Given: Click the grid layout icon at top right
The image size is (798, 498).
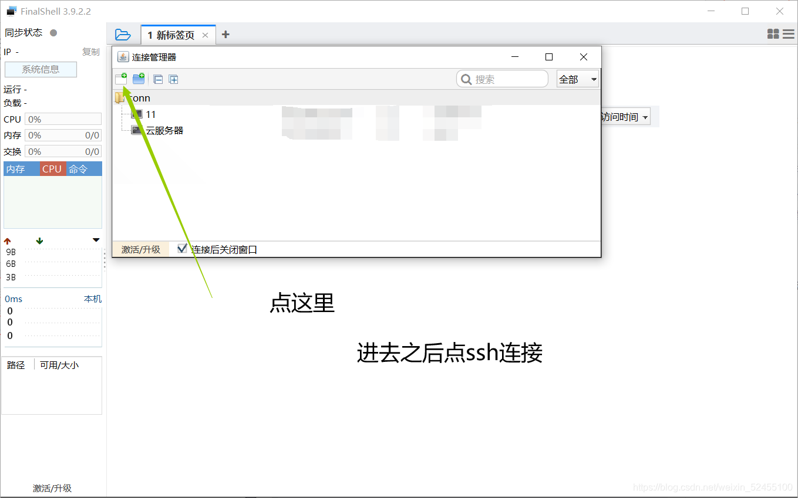Looking at the screenshot, I should (x=773, y=35).
